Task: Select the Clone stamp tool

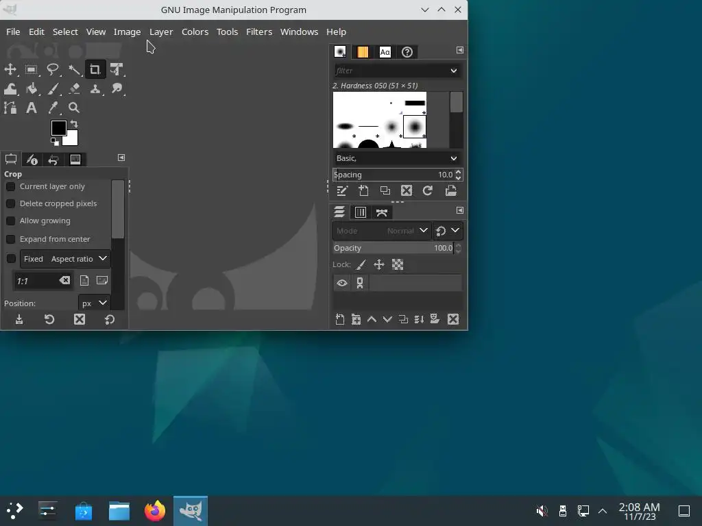Action: (x=95, y=88)
